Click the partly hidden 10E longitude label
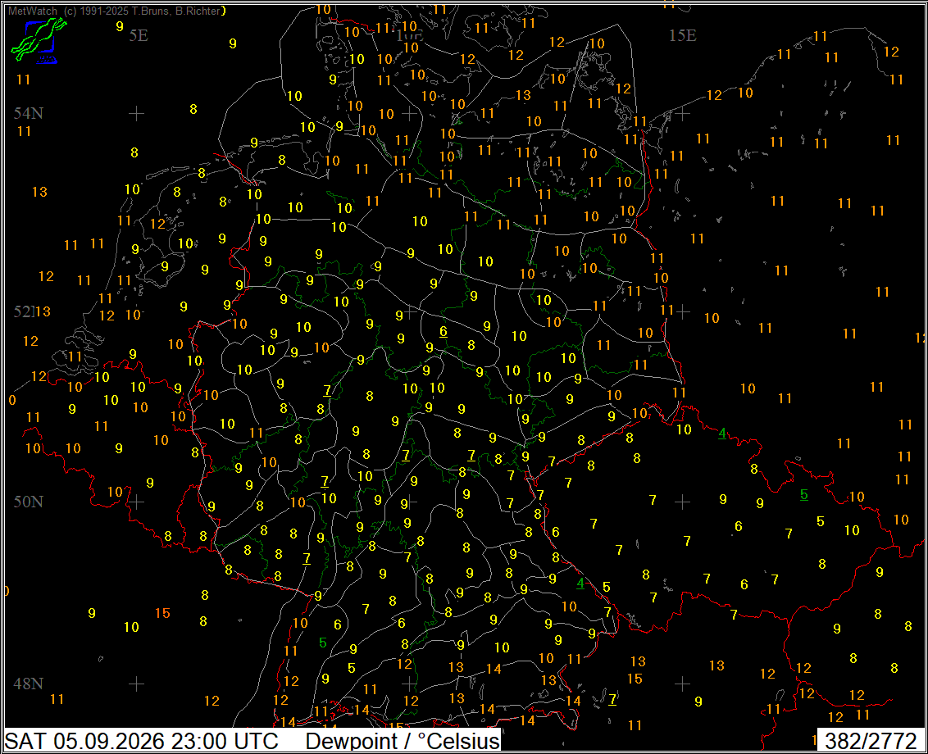Image resolution: width=928 pixels, height=754 pixels. [410, 35]
